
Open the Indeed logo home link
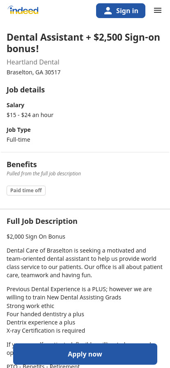pyautogui.click(x=23, y=10)
